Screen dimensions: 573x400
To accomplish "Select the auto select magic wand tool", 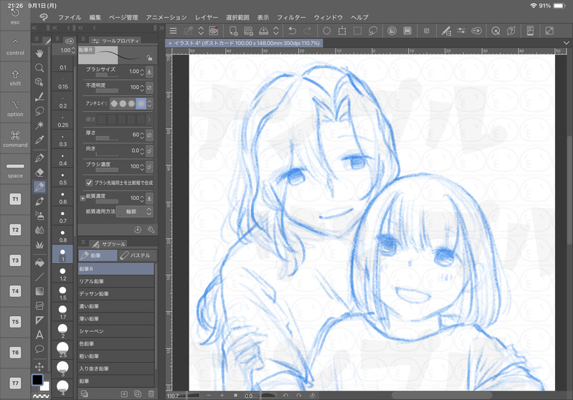I will 39,125.
